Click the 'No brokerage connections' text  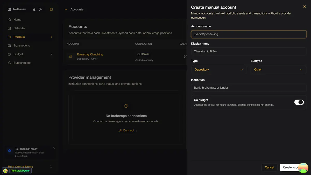click(x=126, y=116)
